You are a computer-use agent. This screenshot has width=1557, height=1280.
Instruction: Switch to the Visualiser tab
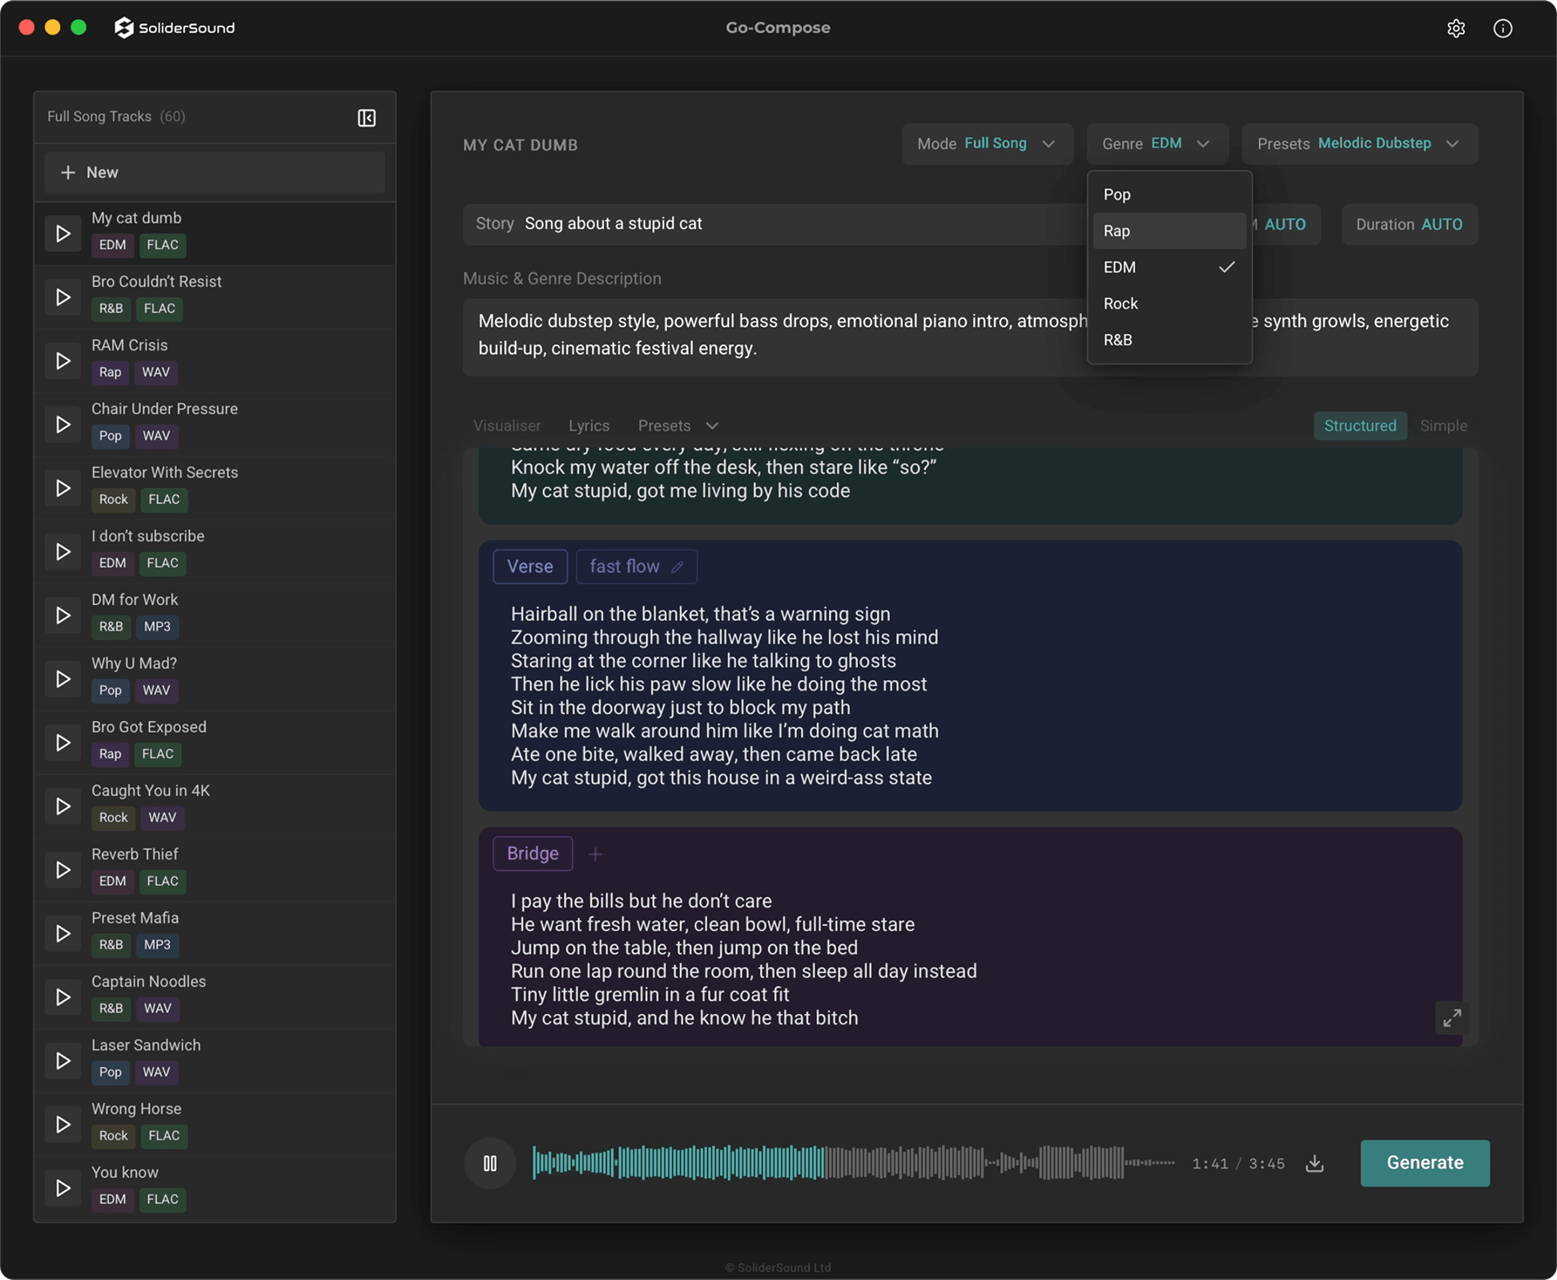tap(506, 425)
